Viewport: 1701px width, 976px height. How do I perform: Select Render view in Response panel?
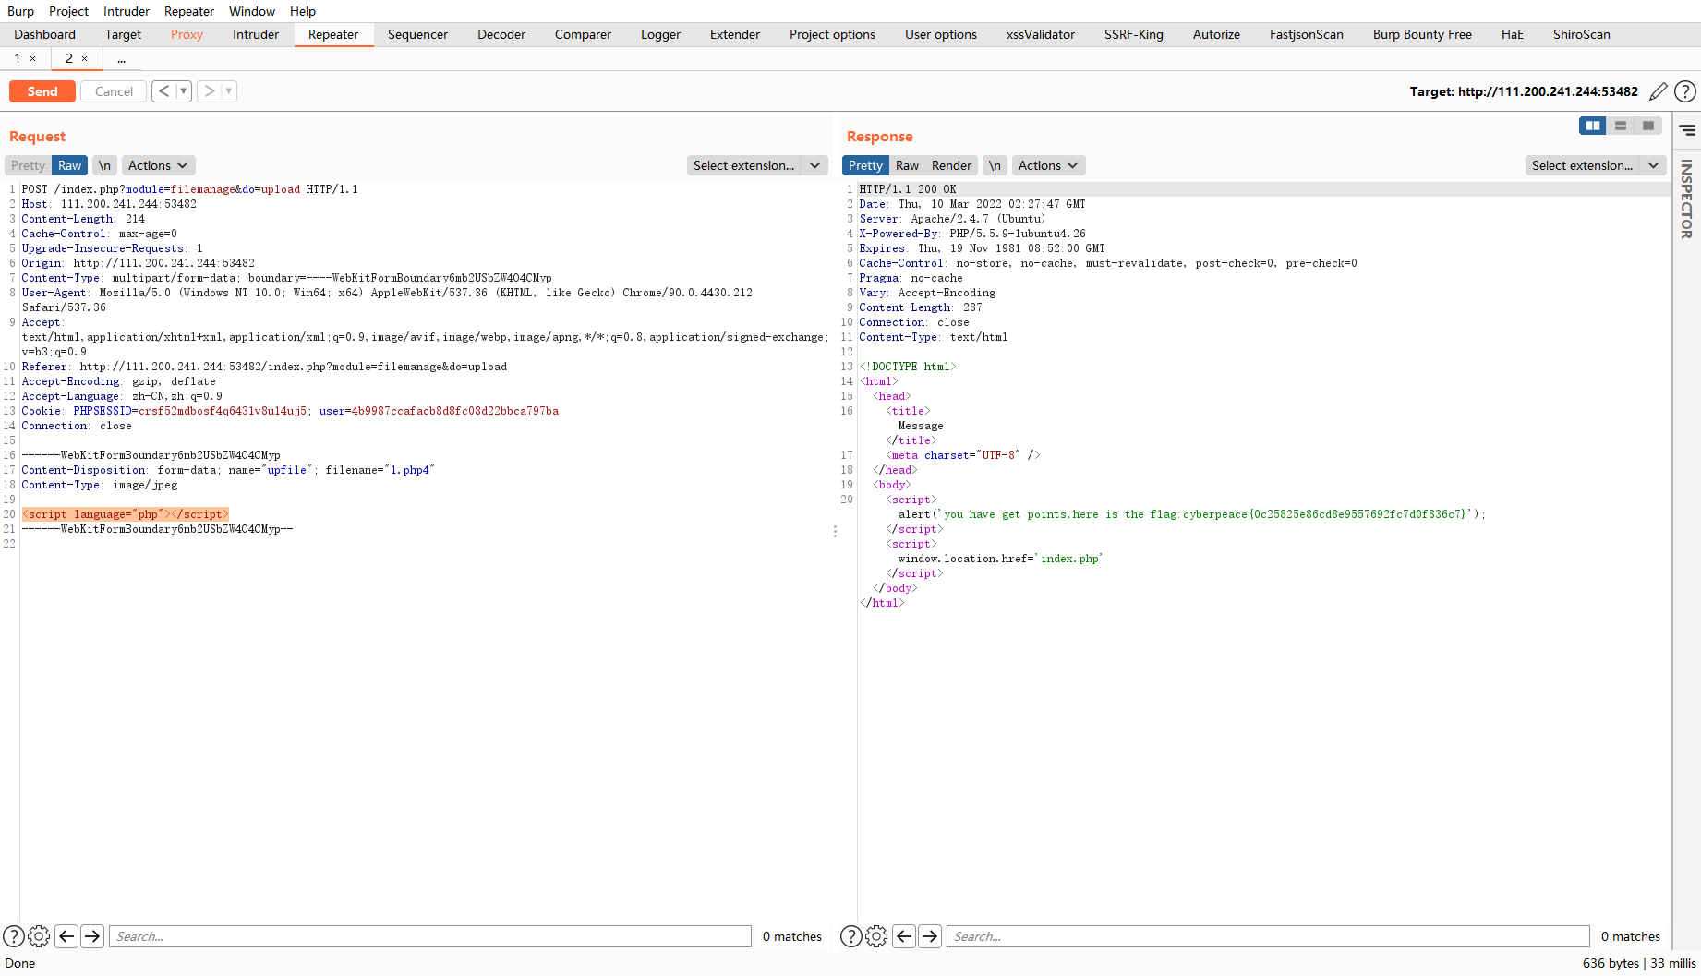(951, 165)
